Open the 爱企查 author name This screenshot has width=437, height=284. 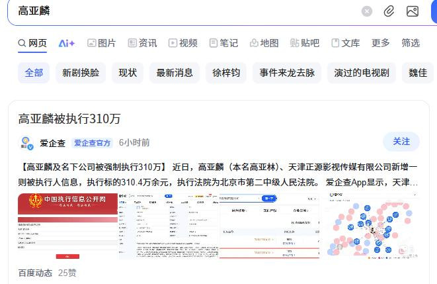point(52,143)
